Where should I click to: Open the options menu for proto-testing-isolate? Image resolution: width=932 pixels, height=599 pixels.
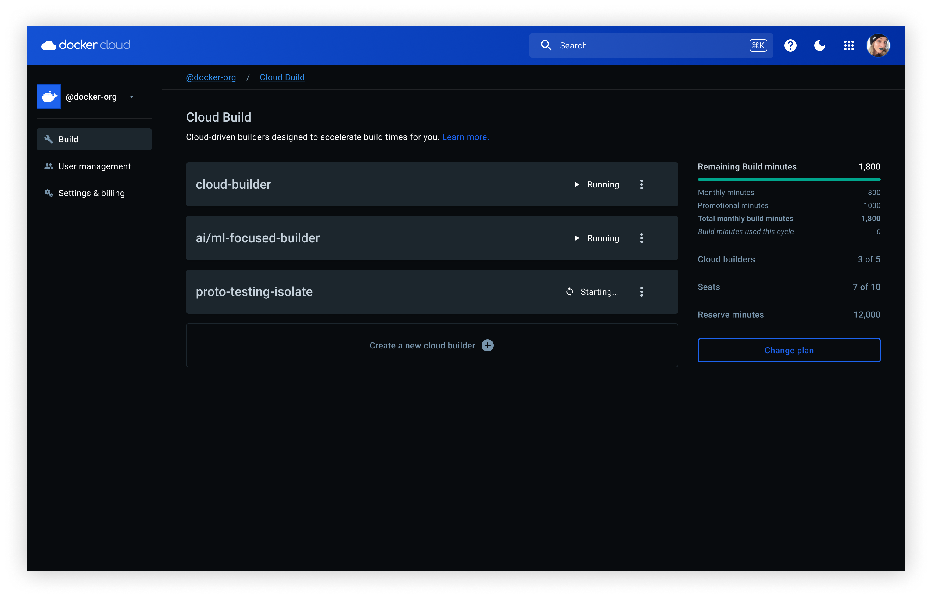pyautogui.click(x=642, y=292)
